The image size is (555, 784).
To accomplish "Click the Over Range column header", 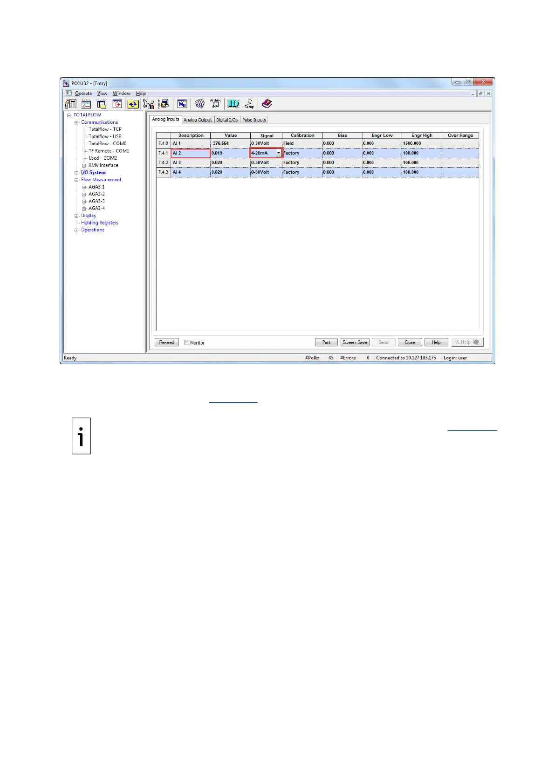I will [x=460, y=135].
